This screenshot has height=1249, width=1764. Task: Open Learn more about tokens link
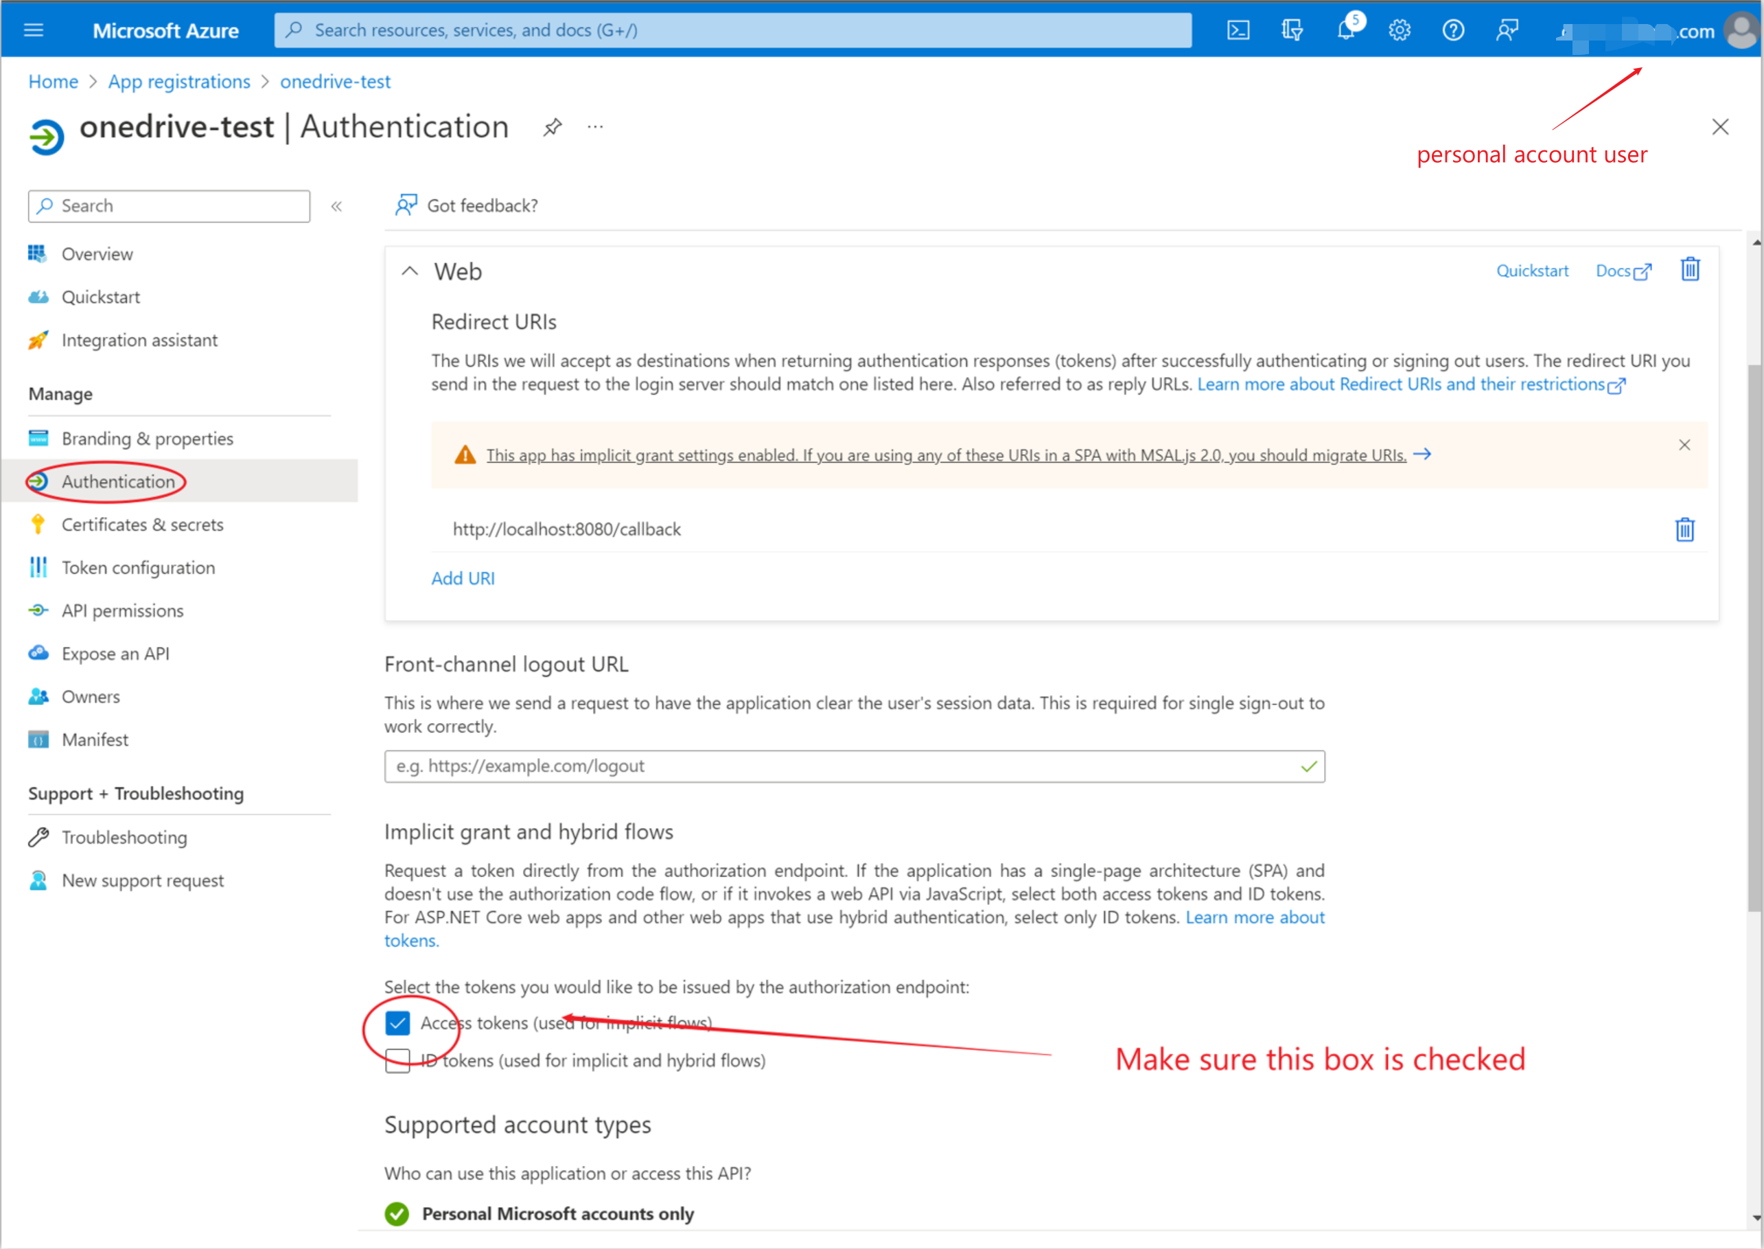point(1255,917)
